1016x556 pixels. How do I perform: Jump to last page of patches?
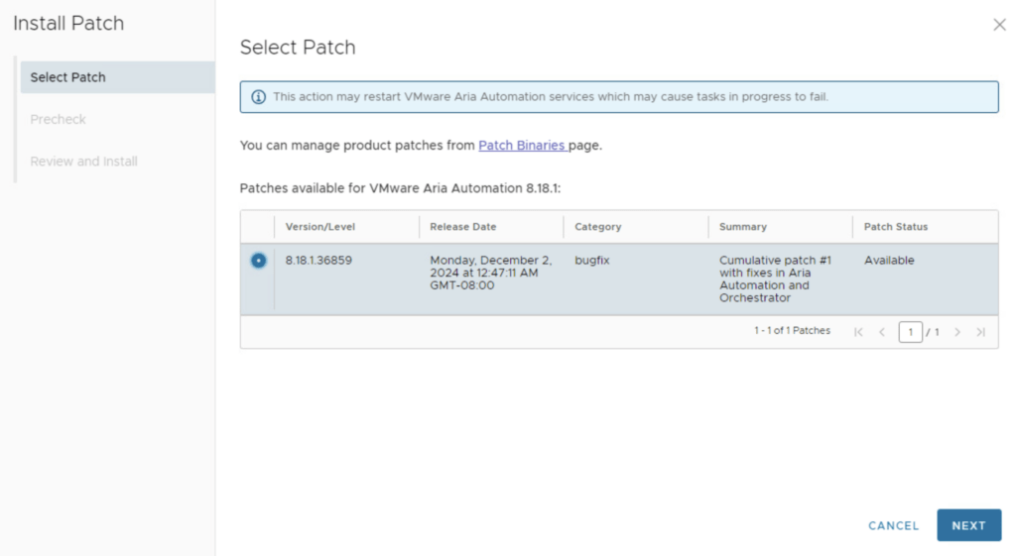pyautogui.click(x=980, y=332)
